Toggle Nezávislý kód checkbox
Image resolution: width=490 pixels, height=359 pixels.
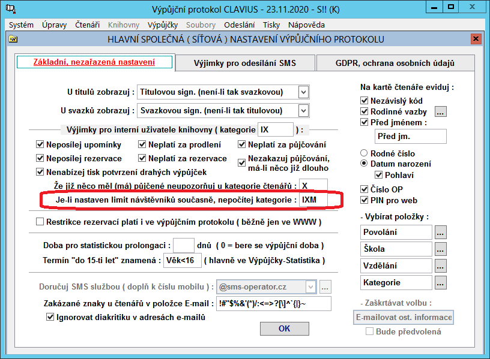point(364,101)
